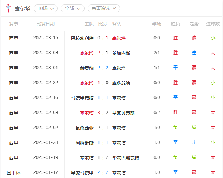Open the 2025-03-15 match score 0:1
Image resolution: width=223 pixels, height=178 pixels.
[103, 38]
